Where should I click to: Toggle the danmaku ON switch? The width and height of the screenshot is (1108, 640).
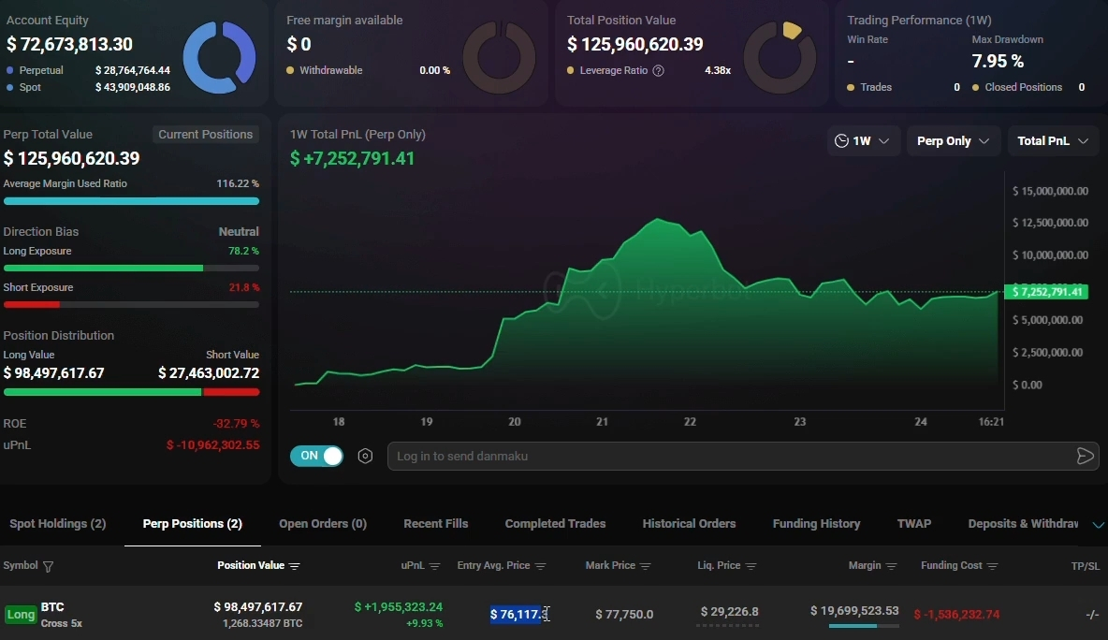pos(316,457)
